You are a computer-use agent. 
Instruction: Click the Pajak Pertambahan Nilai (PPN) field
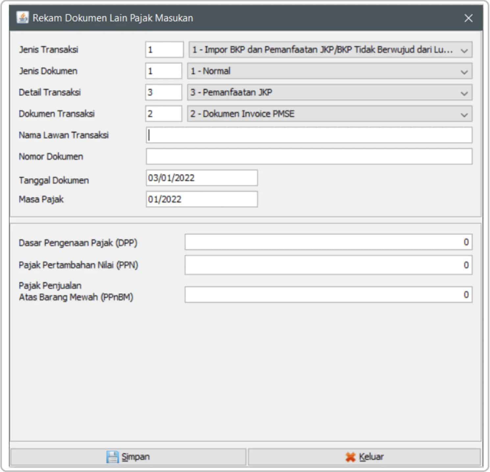point(329,265)
